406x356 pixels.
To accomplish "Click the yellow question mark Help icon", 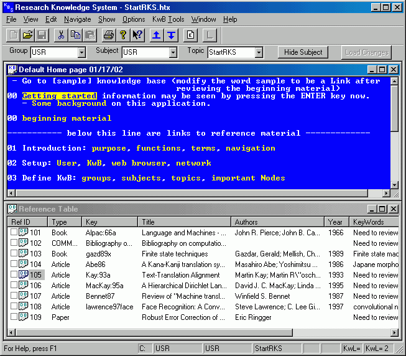I will point(123,35).
